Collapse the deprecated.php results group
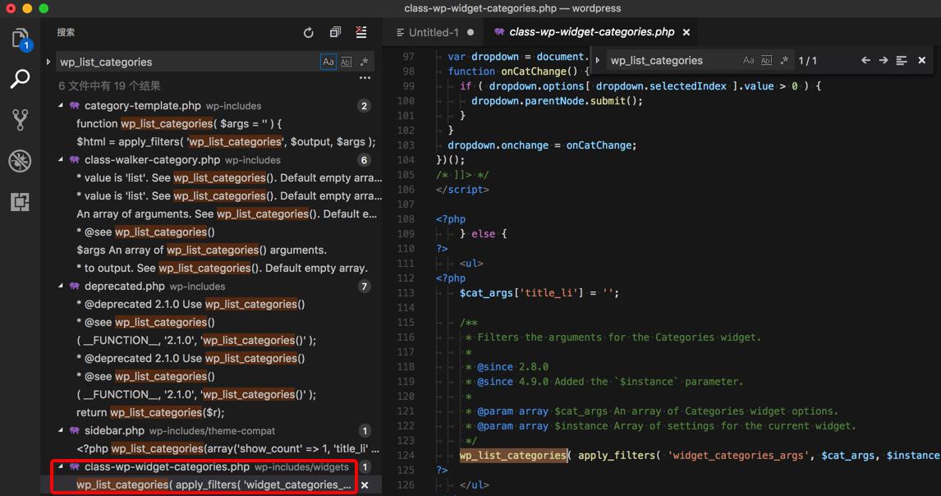The height and width of the screenshot is (496, 941). pos(62,286)
